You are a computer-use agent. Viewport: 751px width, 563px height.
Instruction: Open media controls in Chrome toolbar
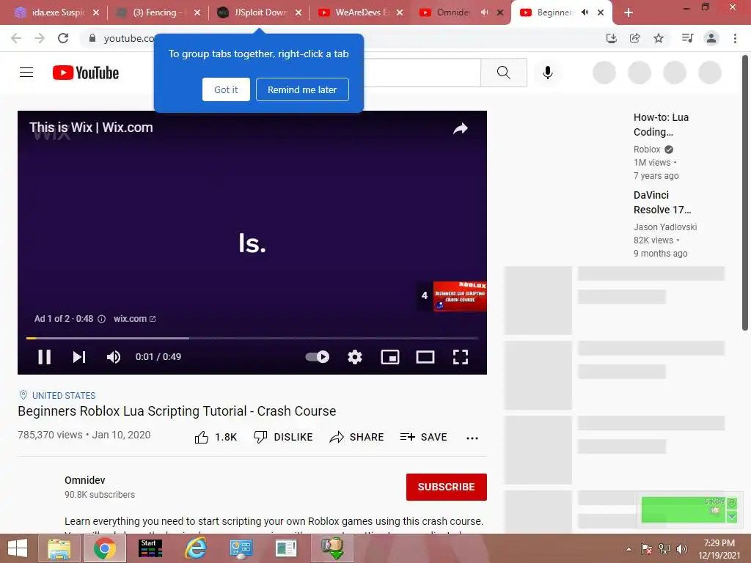pyautogui.click(x=687, y=38)
